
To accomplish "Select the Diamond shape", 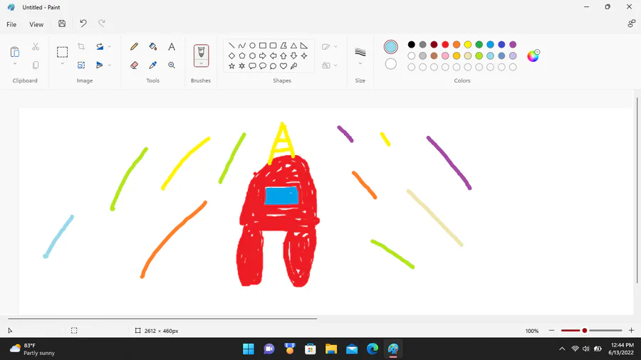I will coord(231,55).
